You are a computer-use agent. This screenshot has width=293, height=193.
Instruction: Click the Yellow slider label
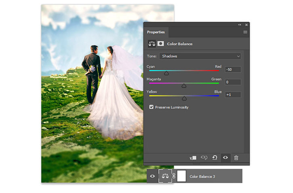point(152,92)
